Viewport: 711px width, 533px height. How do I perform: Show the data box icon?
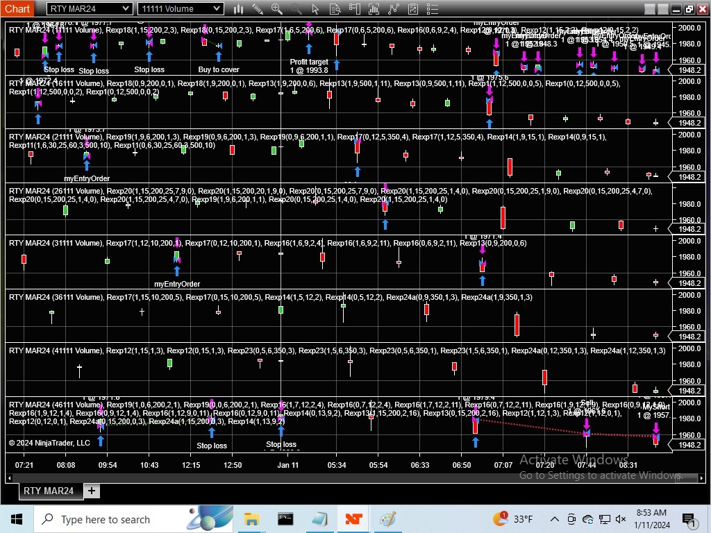point(335,8)
